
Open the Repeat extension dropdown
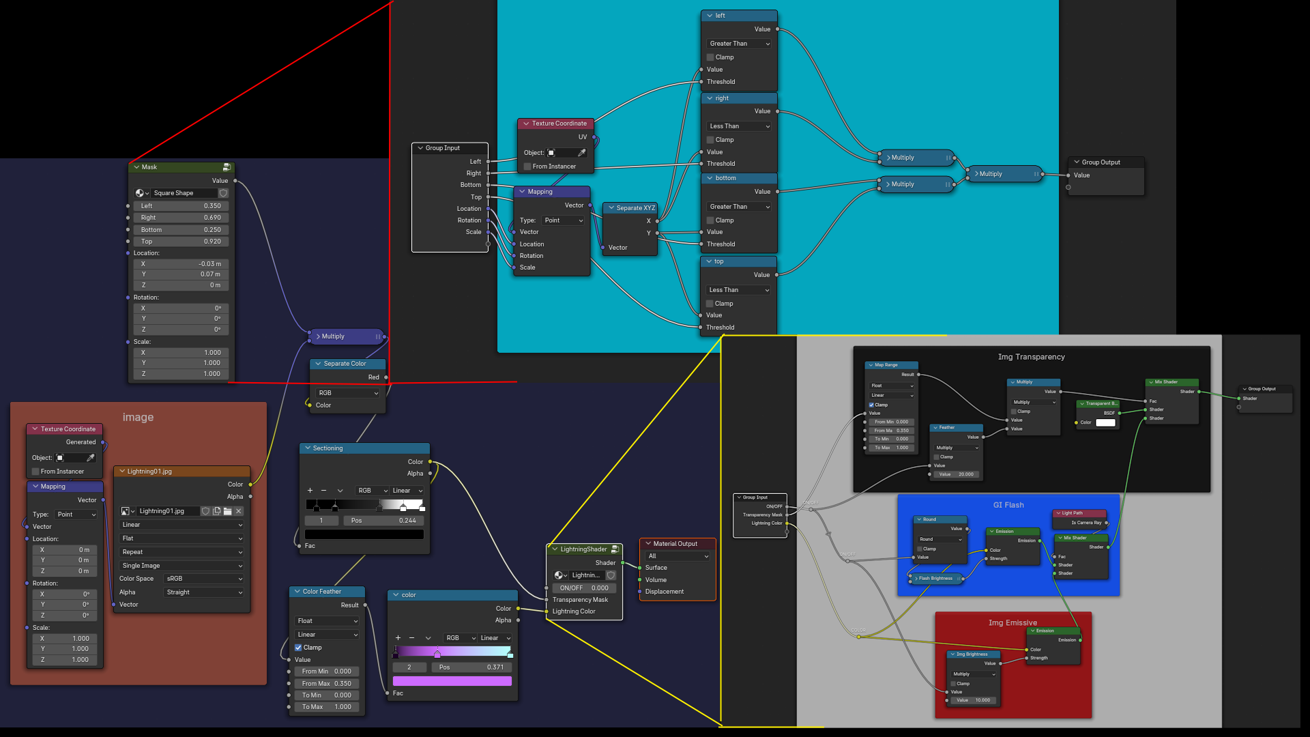point(181,552)
